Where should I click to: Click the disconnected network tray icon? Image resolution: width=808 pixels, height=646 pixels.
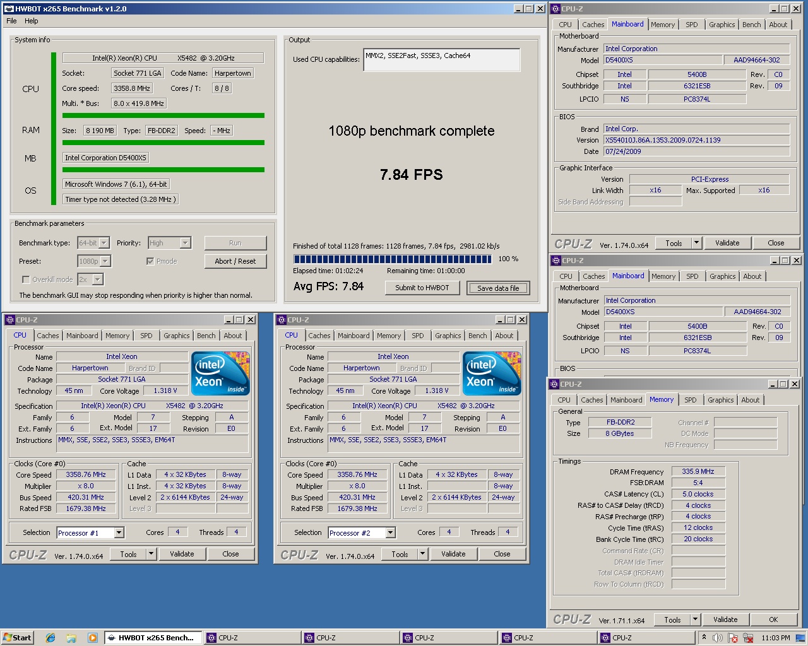click(748, 638)
